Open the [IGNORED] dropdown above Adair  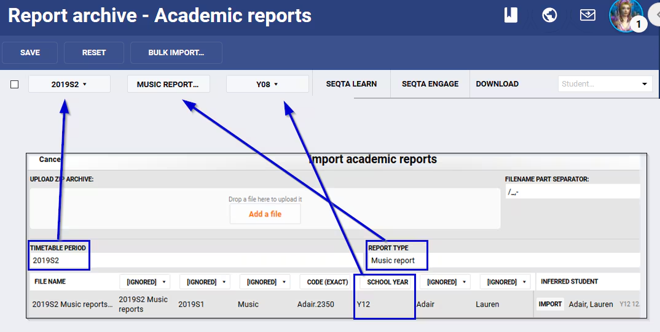click(x=445, y=282)
